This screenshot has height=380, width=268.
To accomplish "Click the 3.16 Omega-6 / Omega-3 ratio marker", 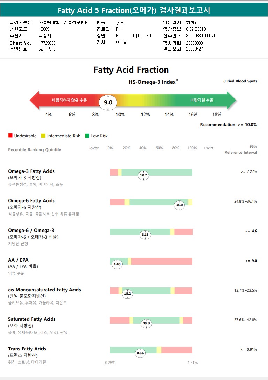I will tap(145, 235).
